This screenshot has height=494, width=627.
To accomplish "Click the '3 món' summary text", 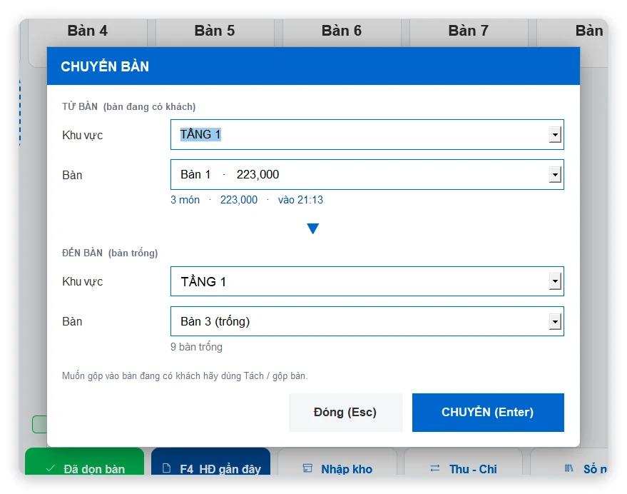I will pos(185,200).
